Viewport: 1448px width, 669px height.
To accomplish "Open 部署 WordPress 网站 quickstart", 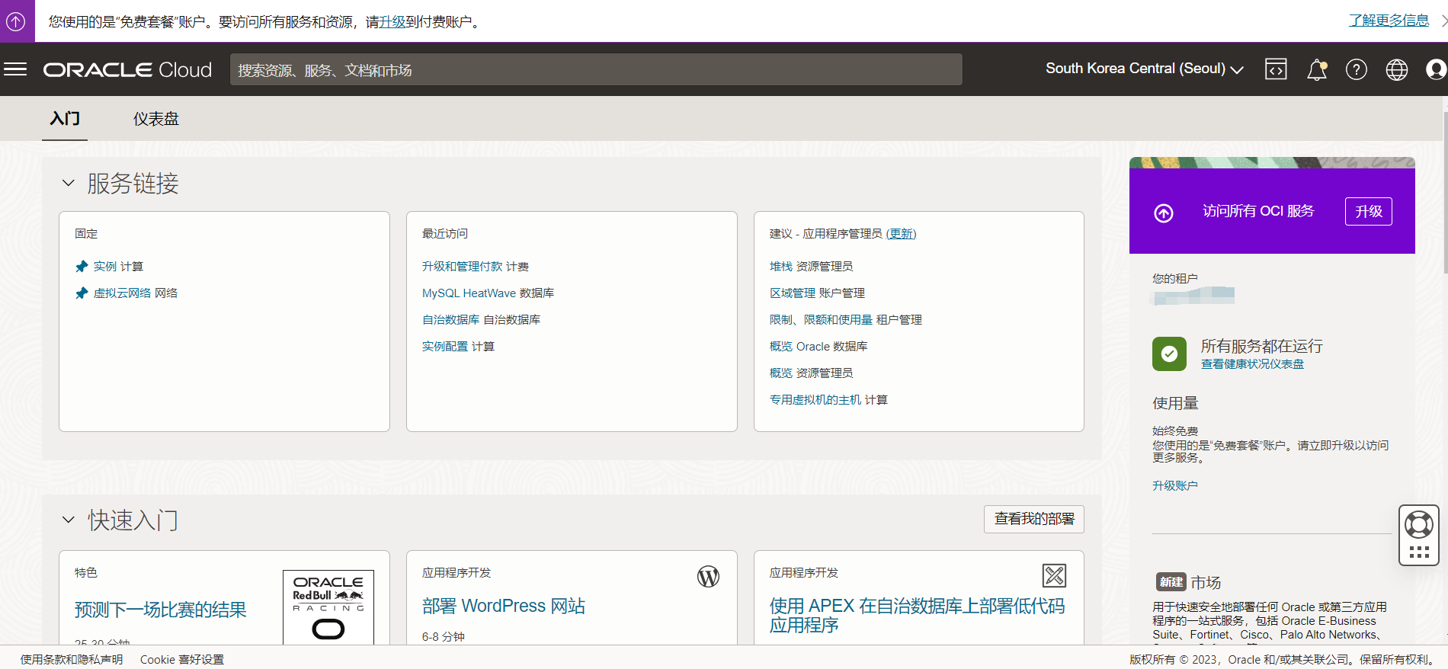I will (504, 606).
